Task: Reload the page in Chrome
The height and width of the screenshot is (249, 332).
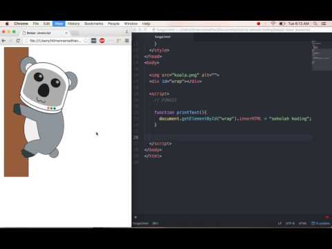Action: click(x=18, y=41)
